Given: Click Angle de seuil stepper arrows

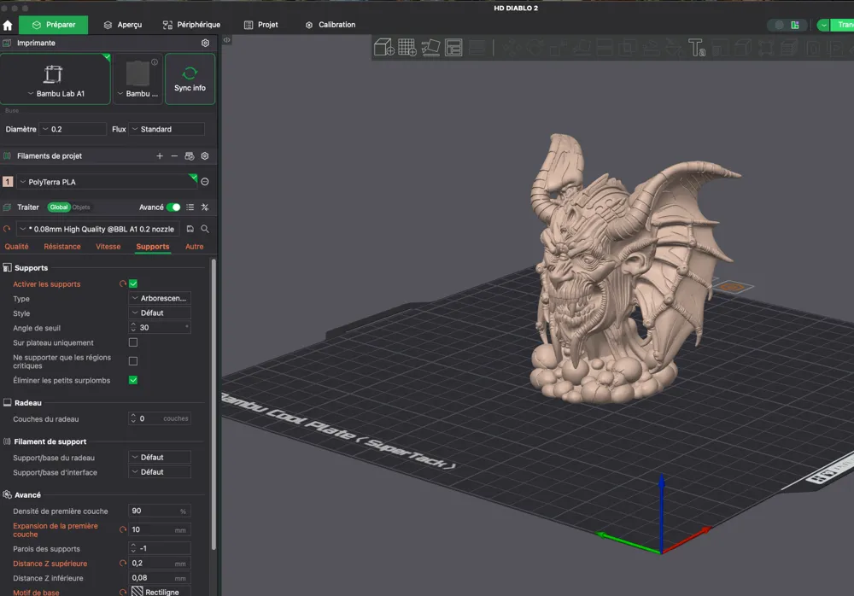Looking at the screenshot, I should (133, 327).
